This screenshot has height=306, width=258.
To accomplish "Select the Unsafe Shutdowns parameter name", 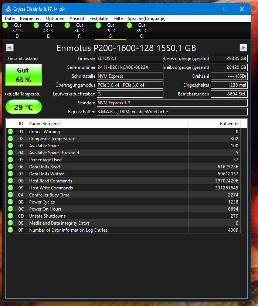I will coord(47,216).
